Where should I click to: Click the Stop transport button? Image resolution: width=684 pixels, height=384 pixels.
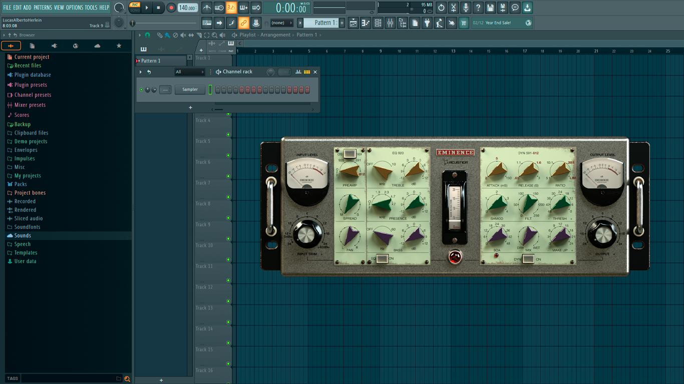[159, 7]
